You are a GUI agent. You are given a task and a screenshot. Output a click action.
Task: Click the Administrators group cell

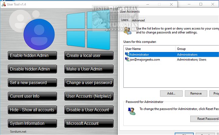coord(187,54)
